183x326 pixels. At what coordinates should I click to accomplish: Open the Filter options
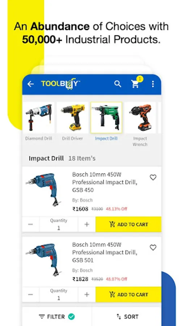coord(57,317)
